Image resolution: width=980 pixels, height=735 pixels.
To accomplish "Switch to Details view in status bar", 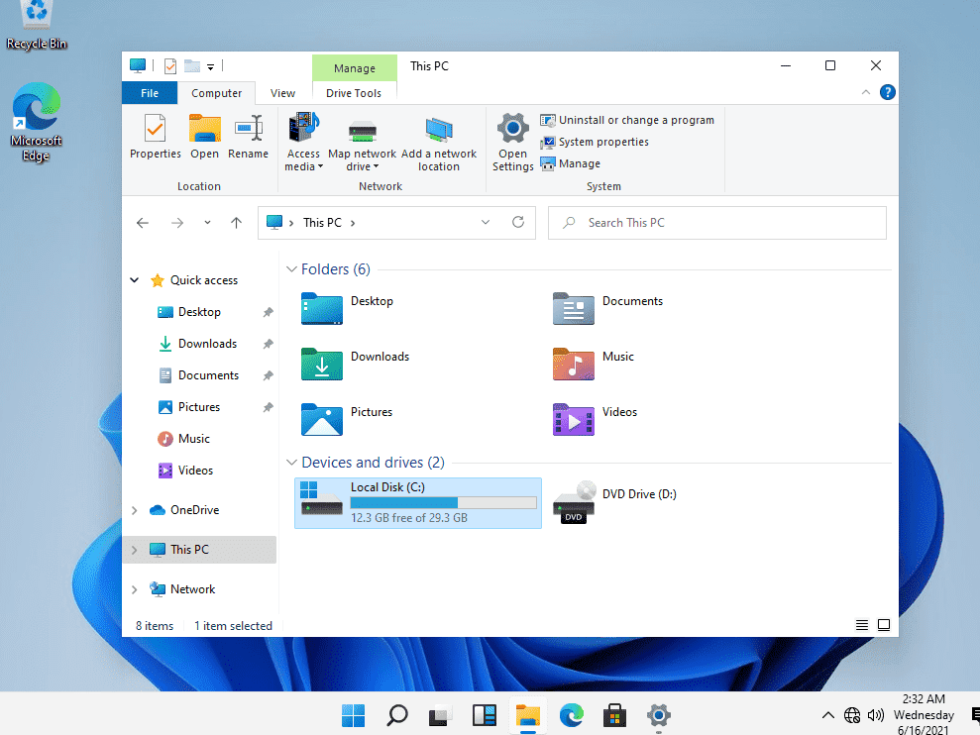I will coord(861,625).
